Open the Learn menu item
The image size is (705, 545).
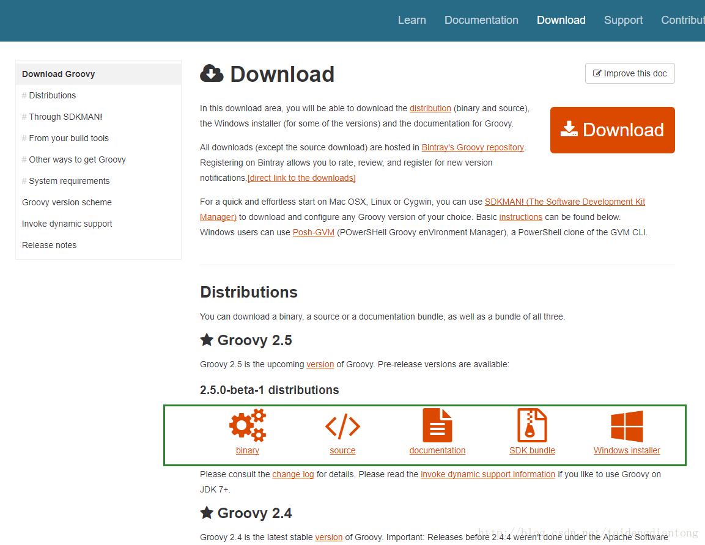412,20
